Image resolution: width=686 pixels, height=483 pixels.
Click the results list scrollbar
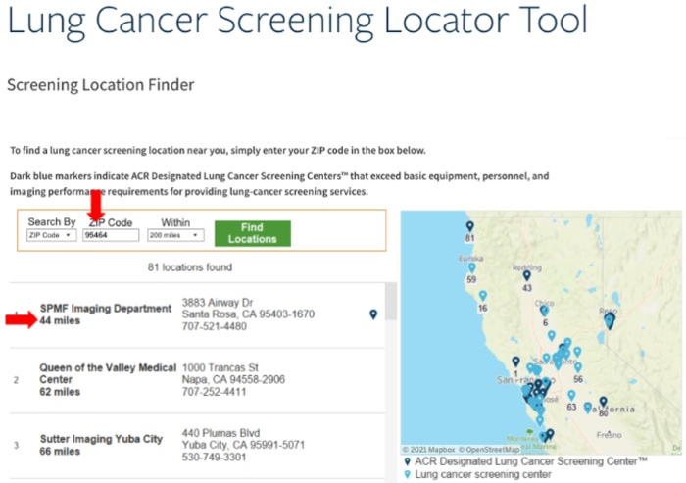(391, 304)
